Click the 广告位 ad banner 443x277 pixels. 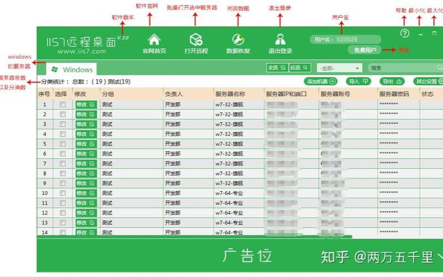point(247,255)
